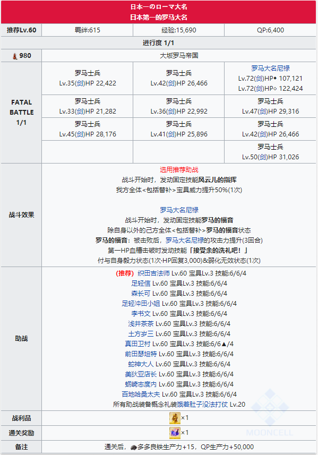Open the 前田瑟坦特 support servant link
The height and width of the screenshot is (455, 318).
[x=141, y=354]
